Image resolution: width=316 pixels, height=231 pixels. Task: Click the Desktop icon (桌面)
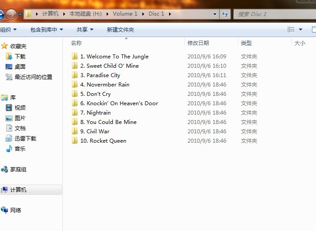click(x=9, y=66)
